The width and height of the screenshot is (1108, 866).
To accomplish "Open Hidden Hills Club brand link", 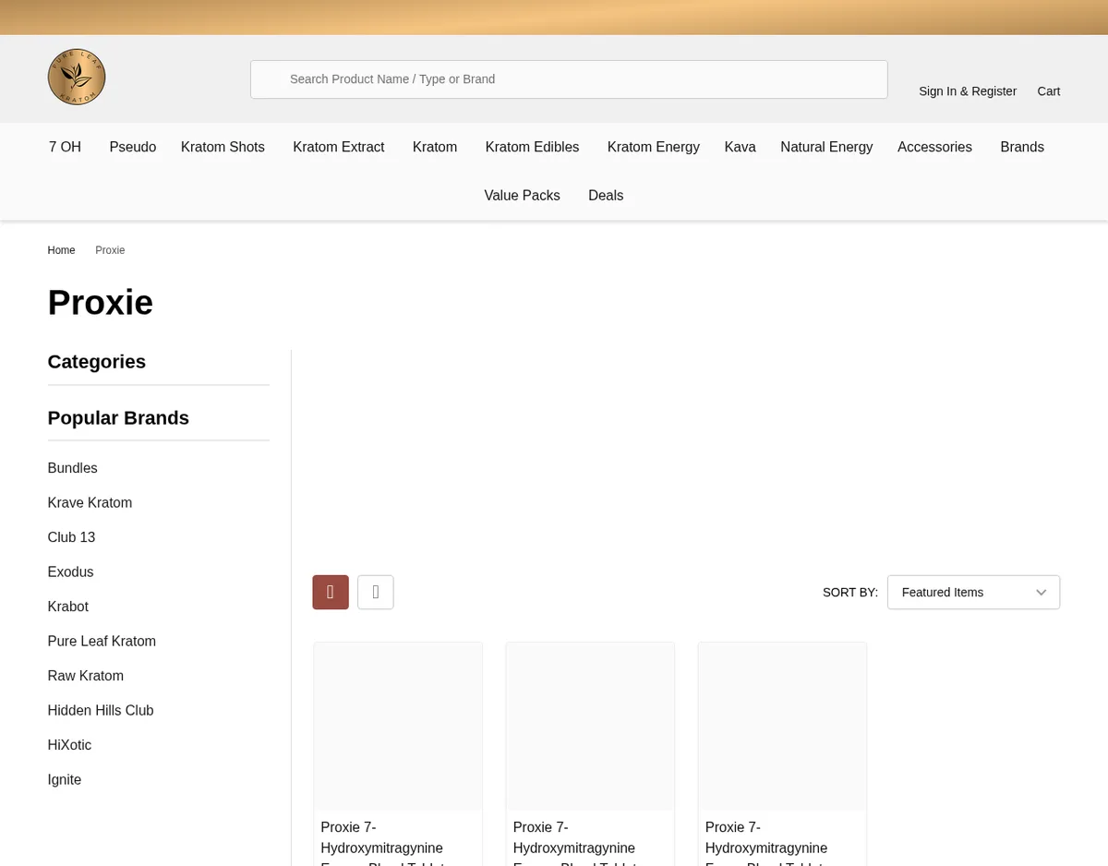I will coord(101,711).
